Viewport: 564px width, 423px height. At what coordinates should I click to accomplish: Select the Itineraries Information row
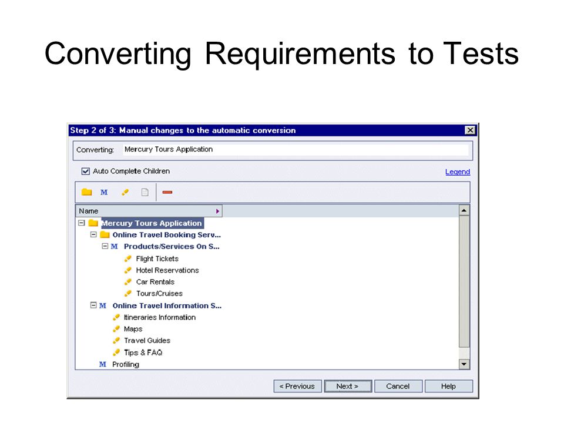(x=160, y=317)
